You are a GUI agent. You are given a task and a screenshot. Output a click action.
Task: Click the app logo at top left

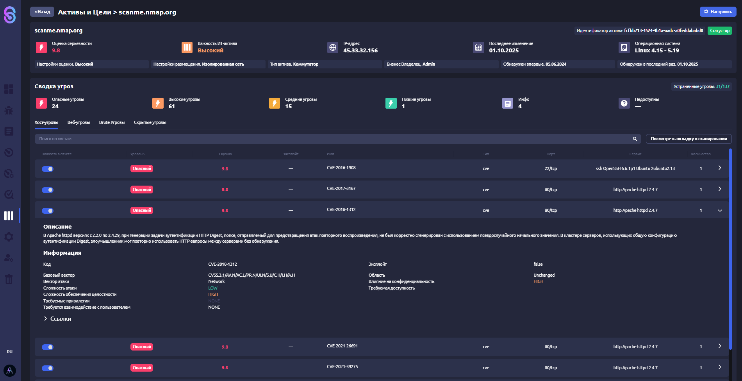10,15
